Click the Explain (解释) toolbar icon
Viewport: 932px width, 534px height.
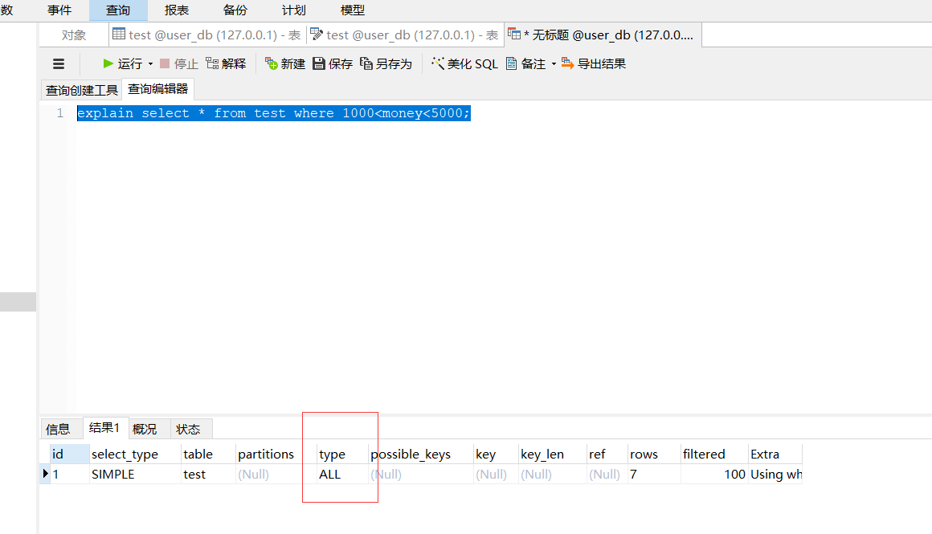[x=212, y=63]
